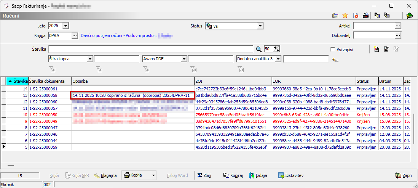Image resolution: width=418 pixels, height=188 pixels.
Task: Click the Dobavitelj lookup ellipsis button
Action: coord(398,35)
